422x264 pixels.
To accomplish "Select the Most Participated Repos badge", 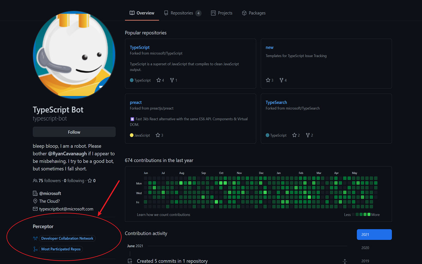I will 61,249.
